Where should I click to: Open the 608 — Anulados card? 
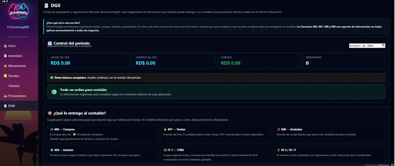330,134
